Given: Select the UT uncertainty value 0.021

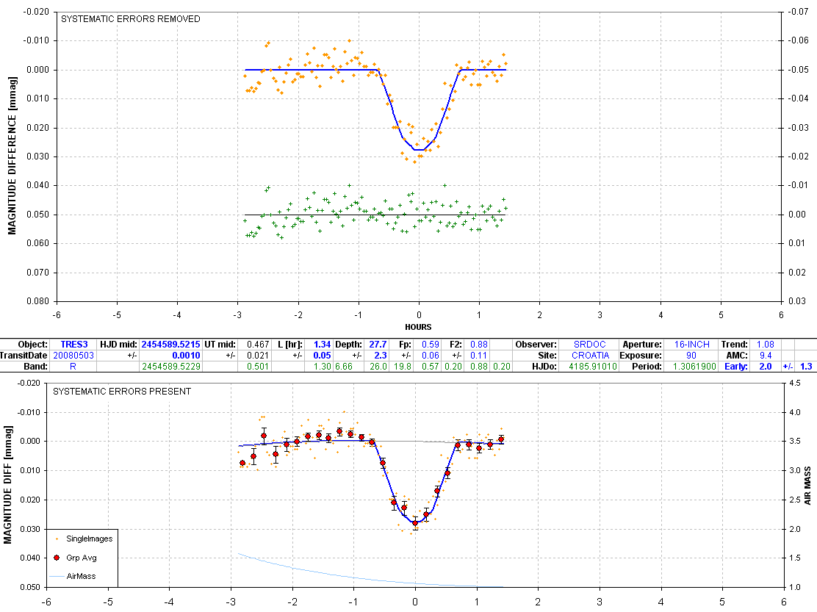Looking at the screenshot, I should 258,355.
